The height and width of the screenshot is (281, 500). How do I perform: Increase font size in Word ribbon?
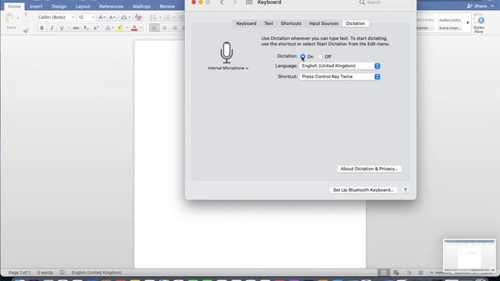(102, 17)
